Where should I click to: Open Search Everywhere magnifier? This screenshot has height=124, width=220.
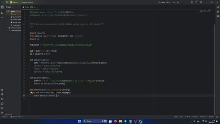pos(197,2)
